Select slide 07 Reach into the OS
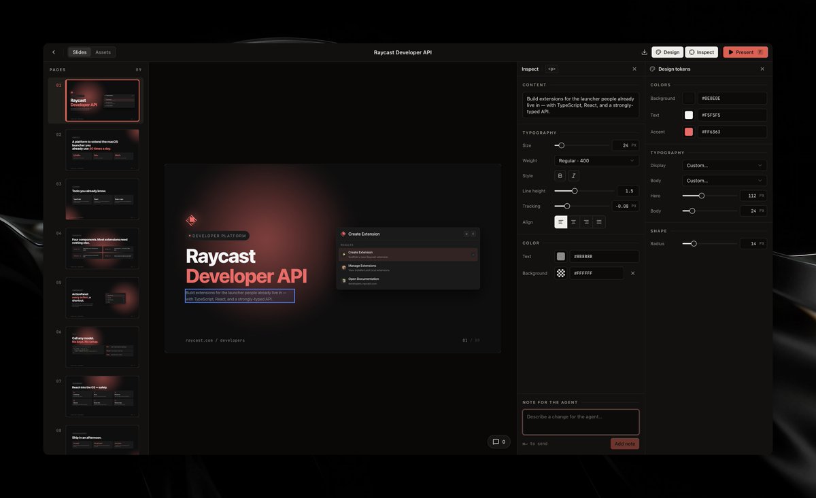Screen dimensions: 816x498 pos(103,396)
